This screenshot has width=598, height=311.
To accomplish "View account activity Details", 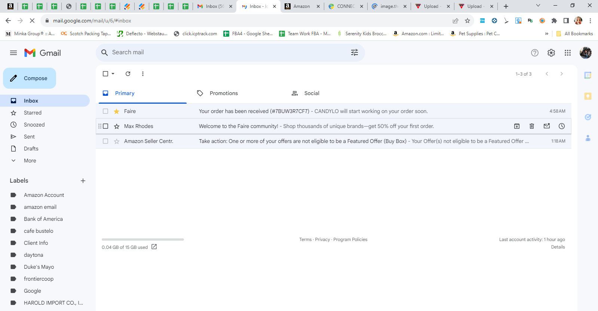I will [x=558, y=247].
